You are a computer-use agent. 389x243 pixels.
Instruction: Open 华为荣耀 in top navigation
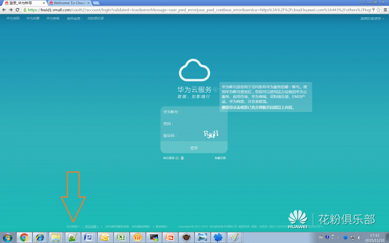coord(33,18)
